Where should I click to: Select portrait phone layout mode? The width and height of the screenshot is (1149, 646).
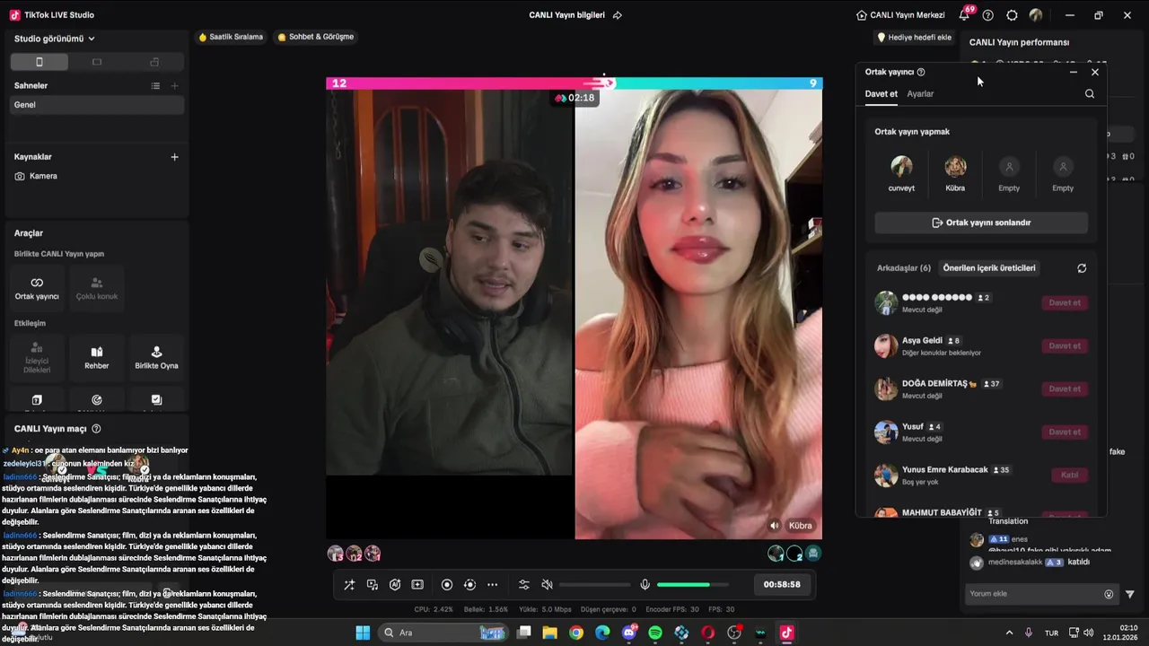pos(39,62)
